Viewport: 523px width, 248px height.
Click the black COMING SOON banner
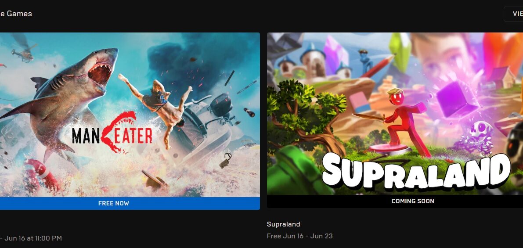pyautogui.click(x=395, y=201)
